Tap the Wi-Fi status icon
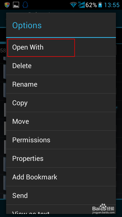Image resolution: width=122 pixels, height=217 pixels. [x=73, y=5]
